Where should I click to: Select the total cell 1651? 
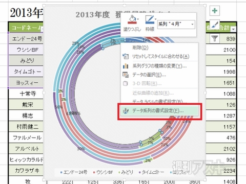(x=221, y=83)
